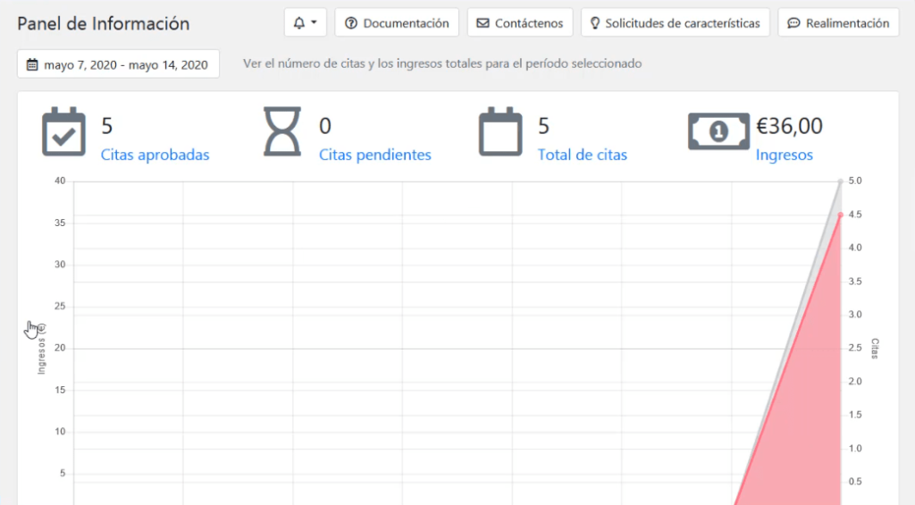
Task: Click the hourglass pending icon
Action: pos(282,131)
